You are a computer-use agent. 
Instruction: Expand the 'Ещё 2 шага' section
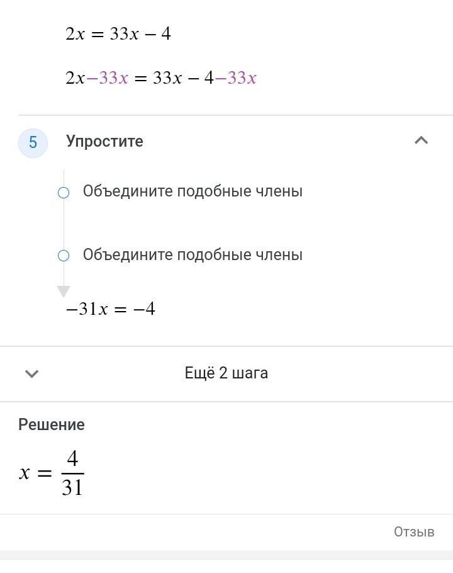226,373
